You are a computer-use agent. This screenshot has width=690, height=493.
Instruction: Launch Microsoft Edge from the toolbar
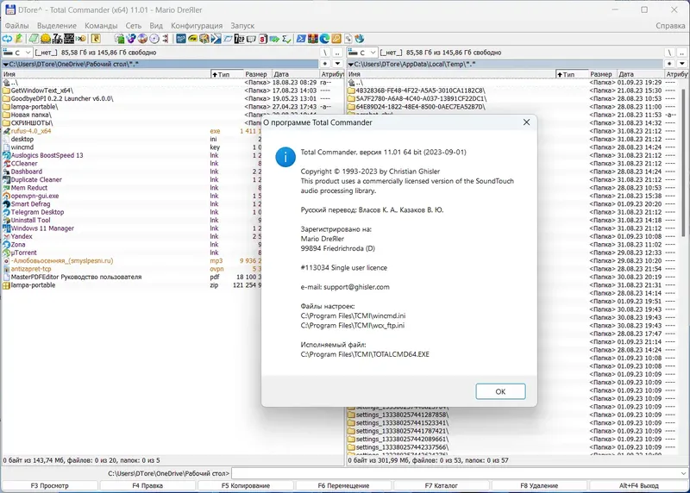[325, 39]
